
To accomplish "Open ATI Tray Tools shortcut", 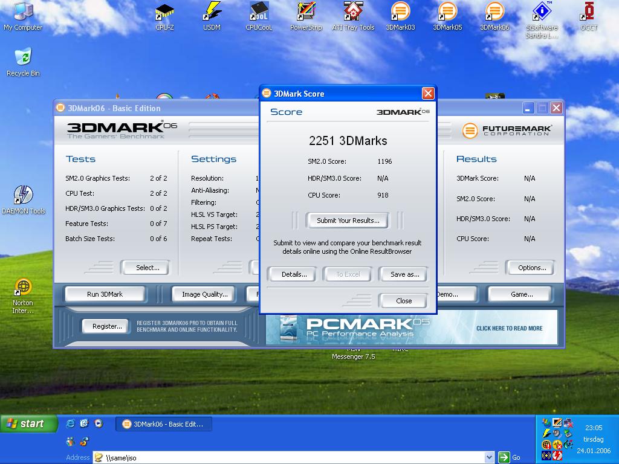I will click(353, 12).
